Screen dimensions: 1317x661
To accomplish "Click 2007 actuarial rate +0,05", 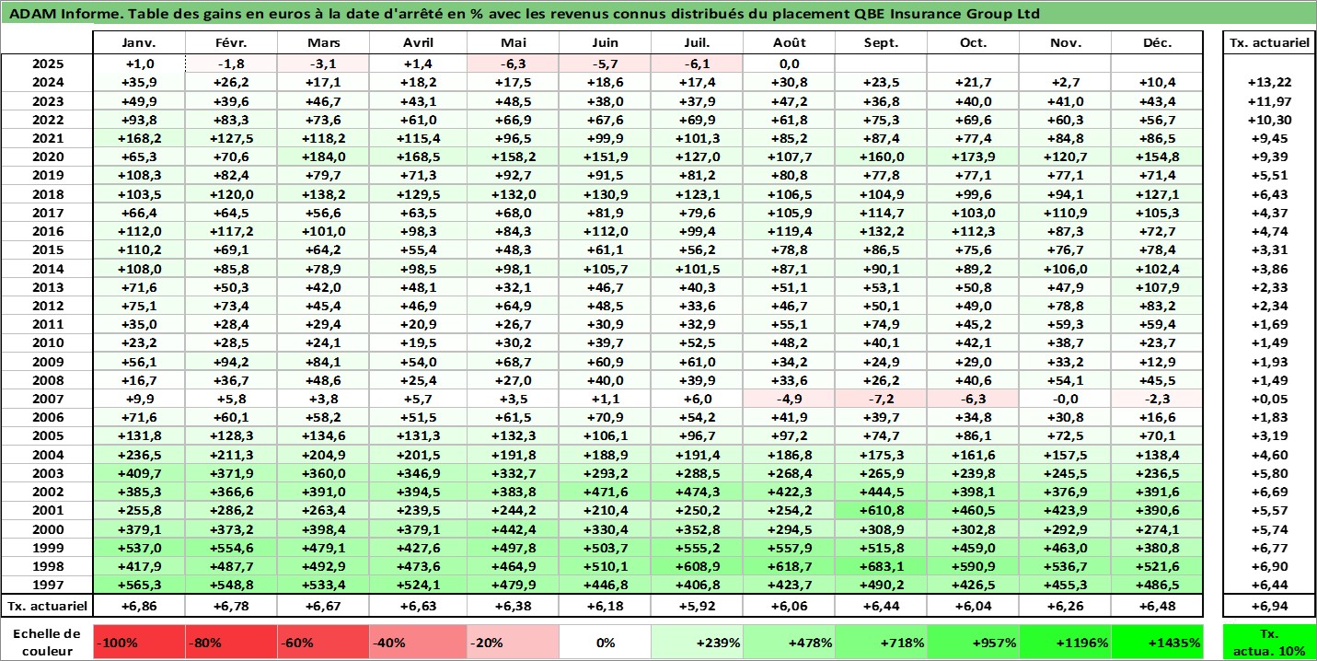I will pyautogui.click(x=1270, y=400).
